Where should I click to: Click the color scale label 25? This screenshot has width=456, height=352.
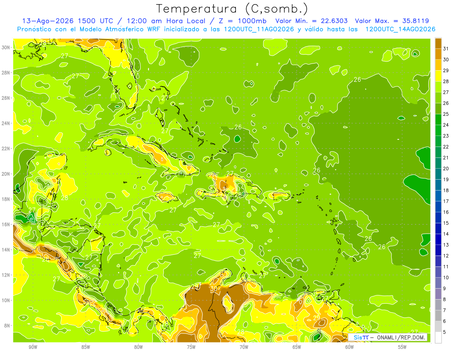coord(446,114)
